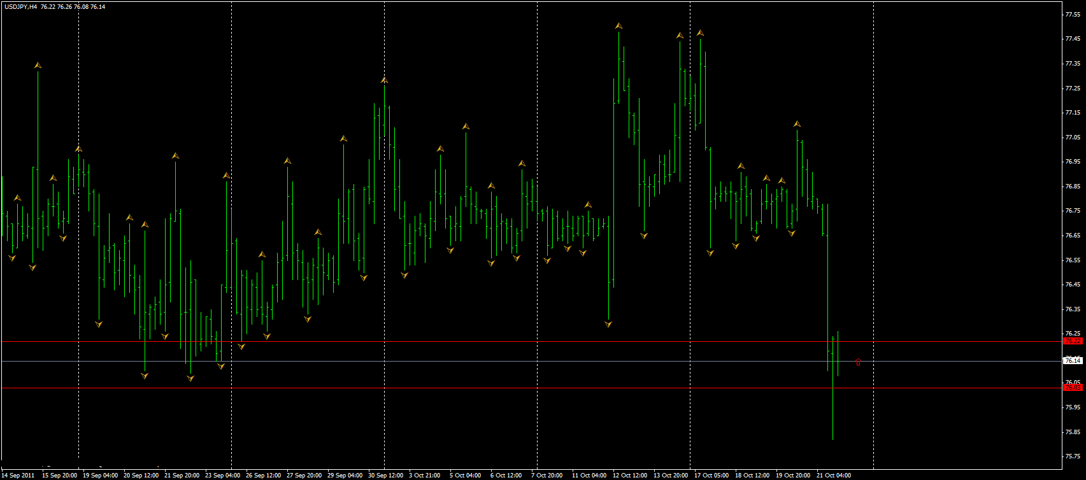
Task: Click the 15 Sep 20:00 time label
Action: (x=60, y=476)
